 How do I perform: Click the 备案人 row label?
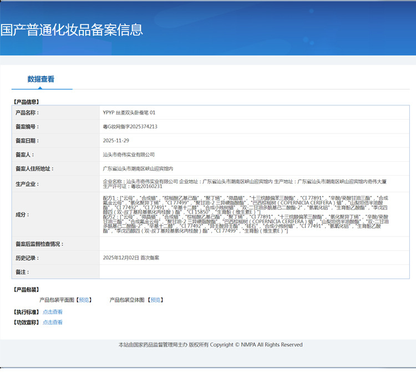click(x=24, y=155)
